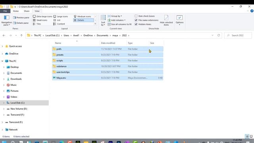Open the Help icon in ribbon
Viewport: 254px width, 143px height.
pyautogui.click(x=252, y=11)
